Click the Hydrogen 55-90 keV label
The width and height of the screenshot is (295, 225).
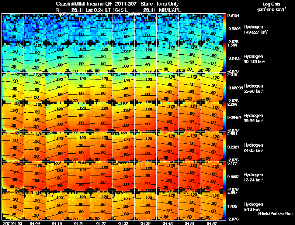(253, 89)
